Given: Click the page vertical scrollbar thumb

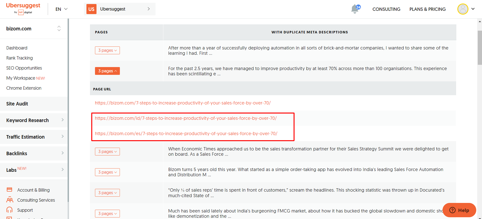Looking at the screenshot, I should click(x=479, y=48).
